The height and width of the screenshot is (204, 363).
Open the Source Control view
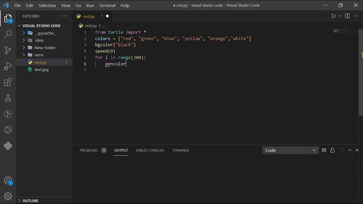pos(8,50)
